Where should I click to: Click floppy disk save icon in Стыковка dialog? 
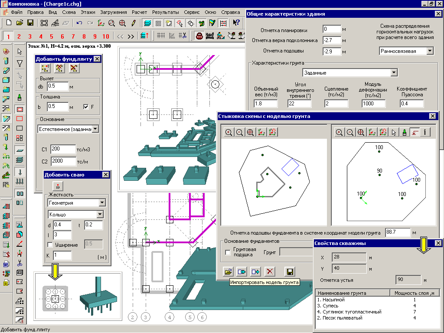(290, 271)
